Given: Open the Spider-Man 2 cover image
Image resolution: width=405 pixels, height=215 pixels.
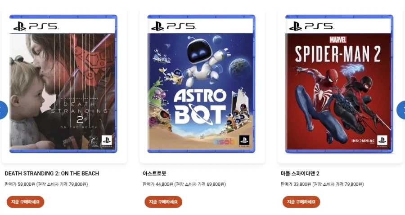Looking at the screenshot, I should click(339, 83).
